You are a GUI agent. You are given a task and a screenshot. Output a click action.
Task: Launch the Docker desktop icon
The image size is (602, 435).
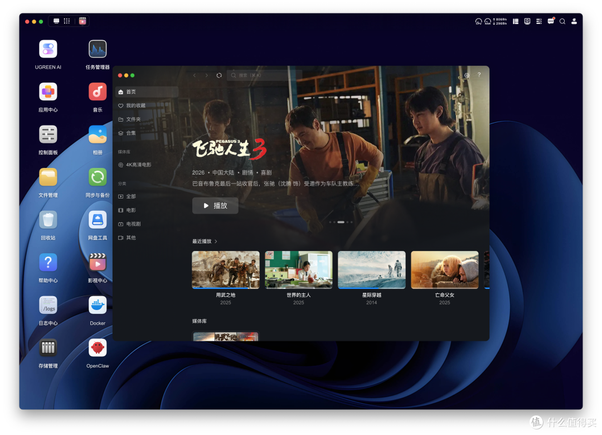coord(98,305)
